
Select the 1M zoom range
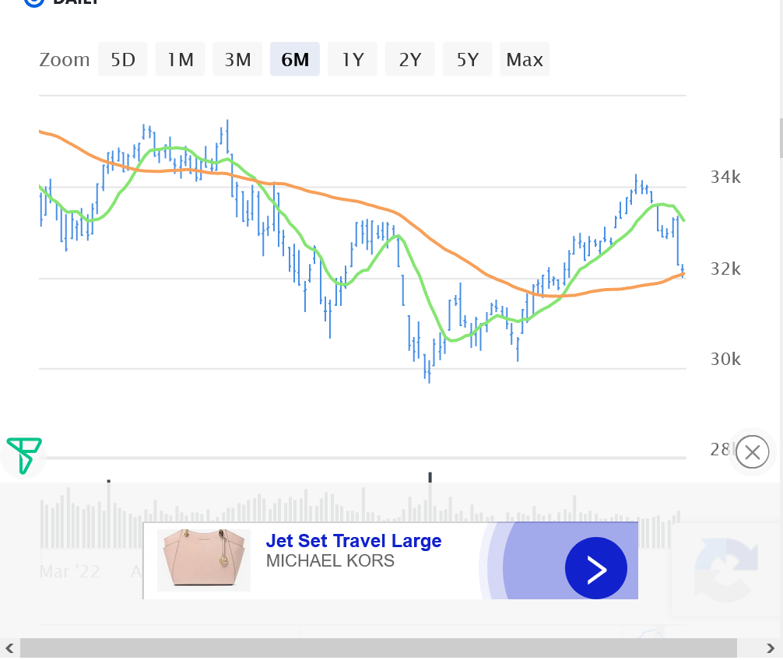pos(181,59)
